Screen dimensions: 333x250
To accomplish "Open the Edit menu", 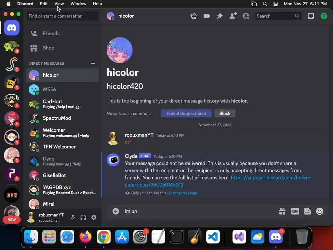I will click(x=44, y=4).
